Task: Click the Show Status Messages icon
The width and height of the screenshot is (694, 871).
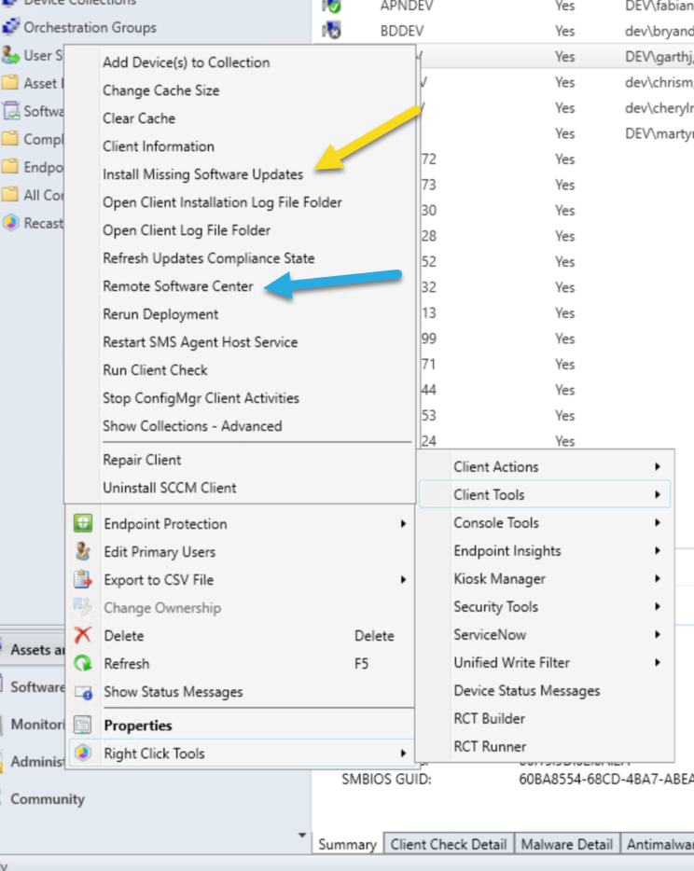Action: point(83,692)
